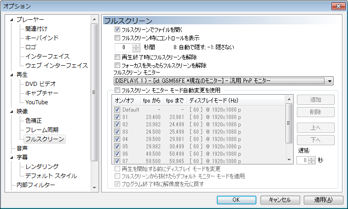
Task: Toggle checkbox for row 07
Action: (x=117, y=161)
